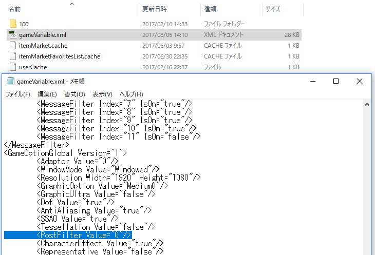The width and height of the screenshot is (375, 255).
Task: Sort files by 種類 column header
Action: point(210,9)
